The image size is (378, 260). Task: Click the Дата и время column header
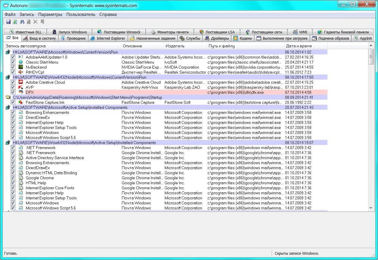pyautogui.click(x=305, y=46)
